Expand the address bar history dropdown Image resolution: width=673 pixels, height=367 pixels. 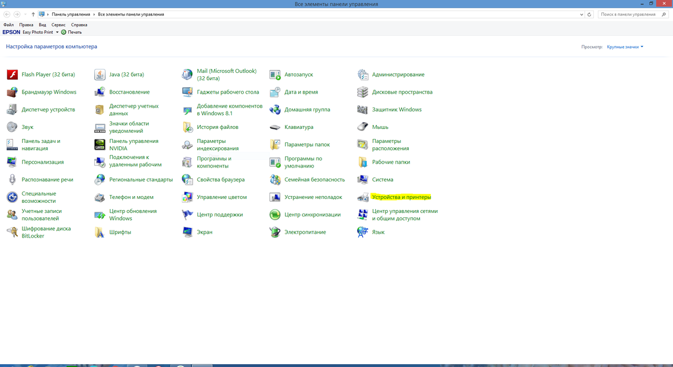580,14
